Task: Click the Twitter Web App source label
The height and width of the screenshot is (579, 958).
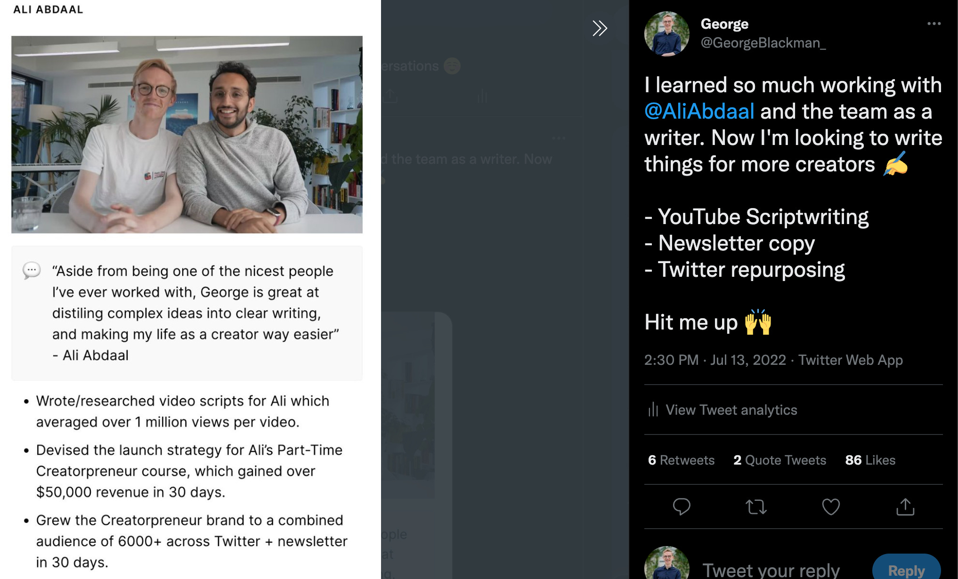Action: click(x=850, y=360)
